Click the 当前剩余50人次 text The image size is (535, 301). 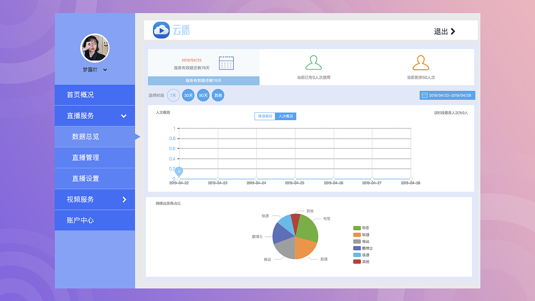pos(421,77)
